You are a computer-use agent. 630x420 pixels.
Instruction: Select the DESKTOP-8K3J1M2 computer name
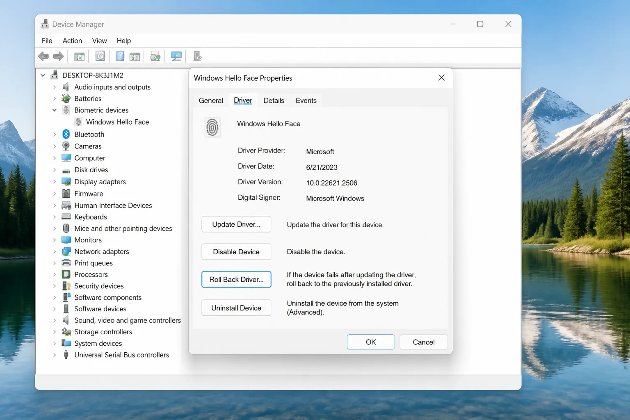pyautogui.click(x=93, y=75)
